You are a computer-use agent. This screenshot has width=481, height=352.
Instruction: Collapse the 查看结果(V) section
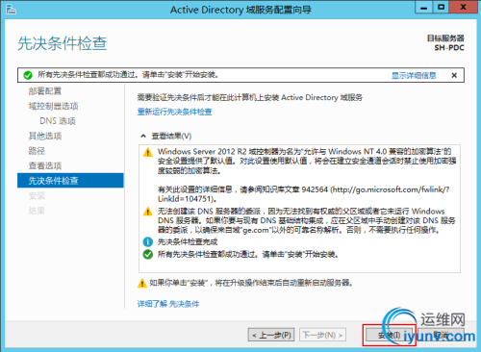pyautogui.click(x=143, y=136)
